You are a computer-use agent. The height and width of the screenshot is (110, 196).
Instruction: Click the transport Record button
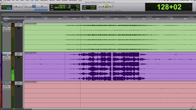[110, 6]
